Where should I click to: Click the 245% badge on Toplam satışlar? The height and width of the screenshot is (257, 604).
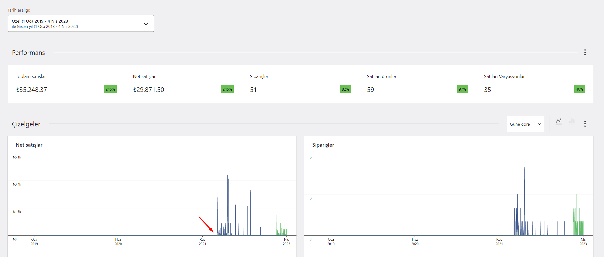[x=110, y=89]
